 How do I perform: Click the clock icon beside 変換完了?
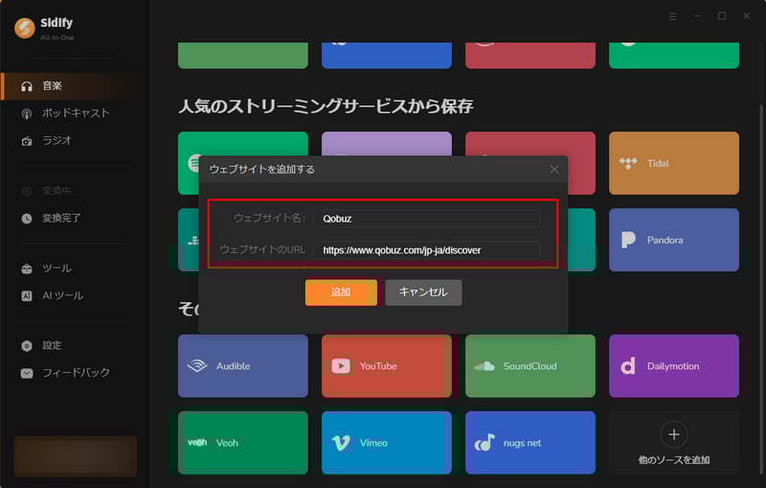(27, 219)
